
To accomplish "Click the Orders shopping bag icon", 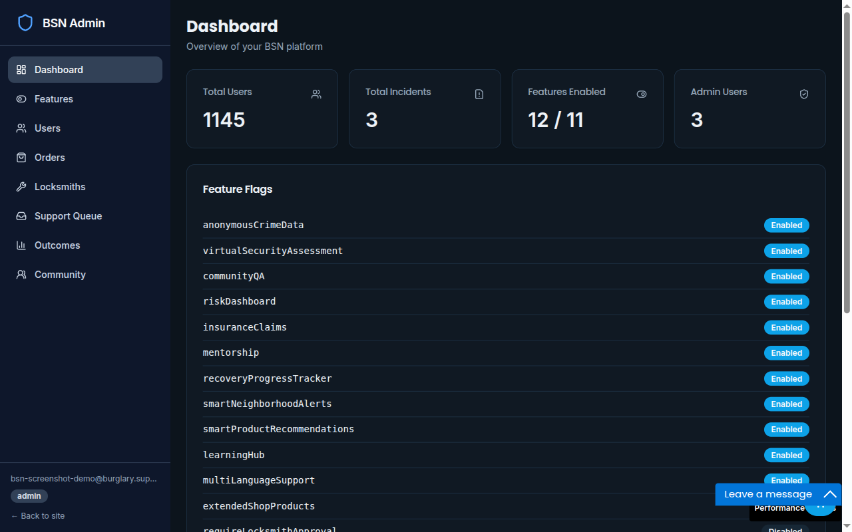I will [21, 158].
